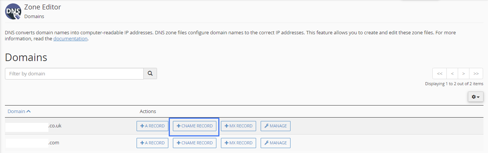Focus the Filter by domain field
The height and width of the screenshot is (153, 488).
pyautogui.click(x=74, y=73)
